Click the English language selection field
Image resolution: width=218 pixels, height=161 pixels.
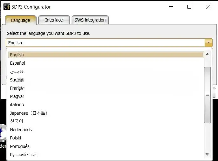point(105,43)
